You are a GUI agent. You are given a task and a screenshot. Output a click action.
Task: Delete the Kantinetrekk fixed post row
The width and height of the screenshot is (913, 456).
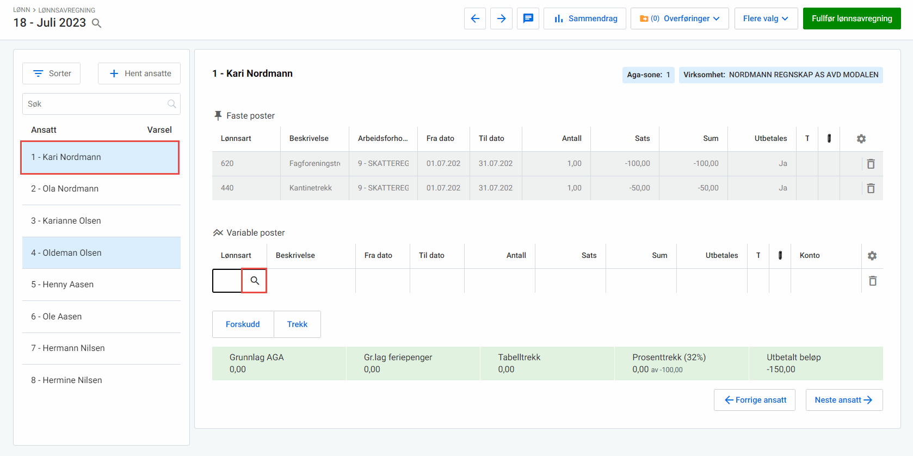click(871, 188)
